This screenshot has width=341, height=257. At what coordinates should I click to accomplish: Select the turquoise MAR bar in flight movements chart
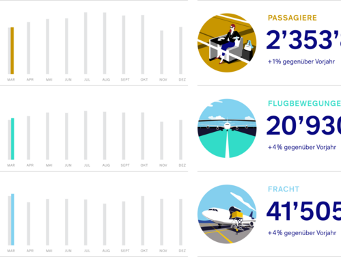click(x=12, y=139)
